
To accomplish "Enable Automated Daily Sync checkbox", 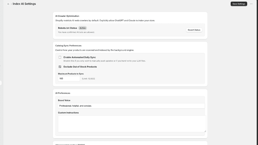I will pyautogui.click(x=60, y=57).
